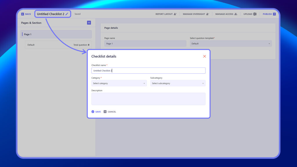The image size is (297, 167).
Task: Open Manage Oversight
Action: pyautogui.click(x=196, y=14)
